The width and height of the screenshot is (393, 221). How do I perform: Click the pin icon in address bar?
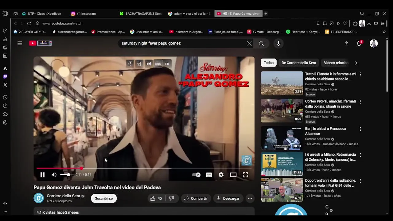(318, 23)
